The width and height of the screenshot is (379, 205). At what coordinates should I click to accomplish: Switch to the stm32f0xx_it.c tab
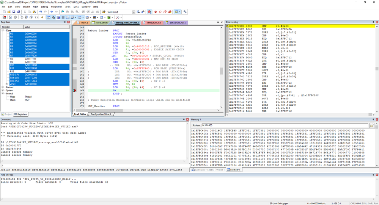pyautogui.click(x=153, y=22)
